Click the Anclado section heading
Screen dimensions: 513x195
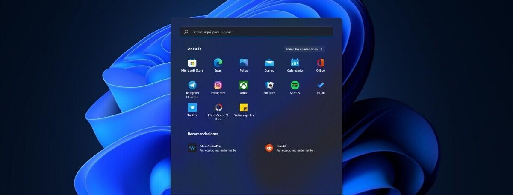195,49
